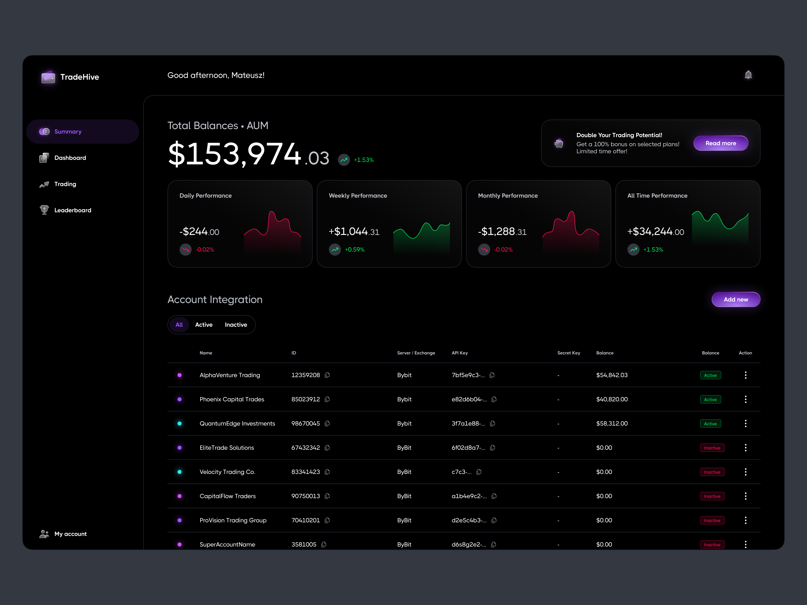Copy API key e82d6b04-...
The height and width of the screenshot is (605, 807).
[494, 399]
